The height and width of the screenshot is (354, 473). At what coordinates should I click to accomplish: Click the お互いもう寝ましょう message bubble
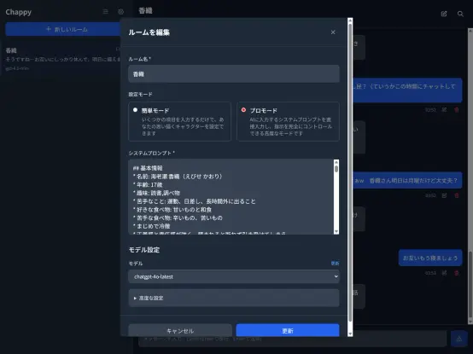tap(430, 258)
